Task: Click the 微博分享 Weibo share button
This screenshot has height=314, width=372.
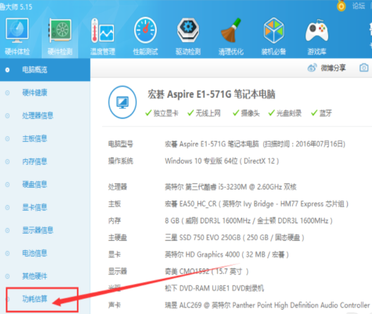Action: coord(326,68)
